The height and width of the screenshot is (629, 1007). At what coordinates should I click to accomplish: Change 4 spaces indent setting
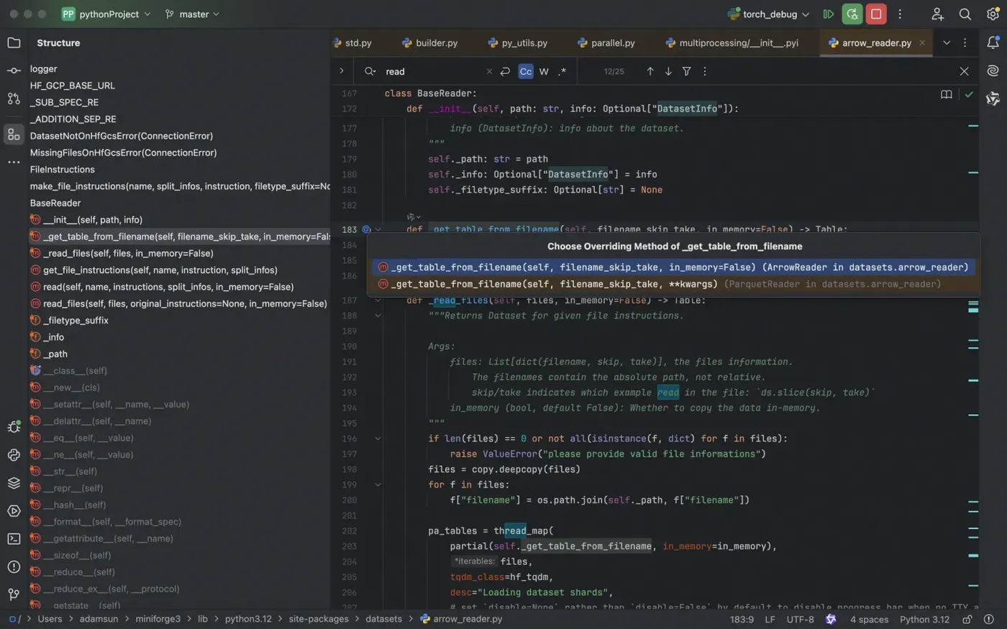coord(869,619)
